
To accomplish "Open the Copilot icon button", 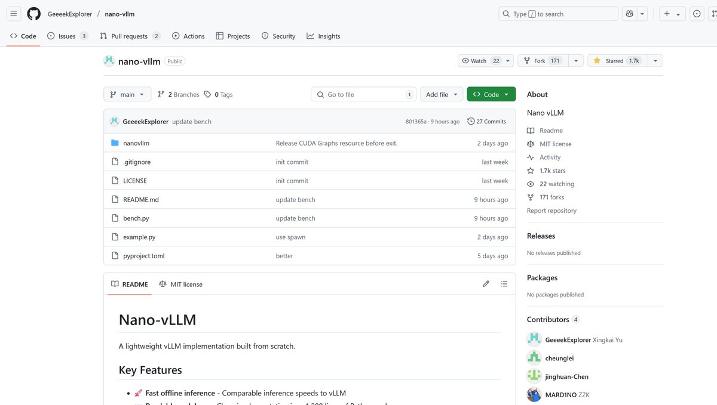I will click(629, 14).
